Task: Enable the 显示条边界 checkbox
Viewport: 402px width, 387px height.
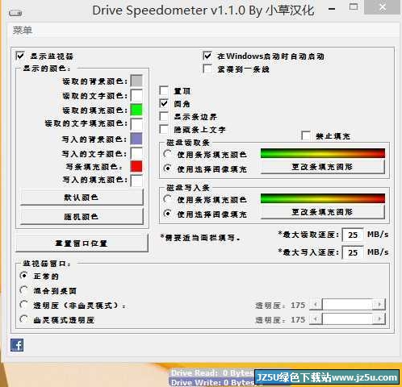Action: tap(164, 116)
